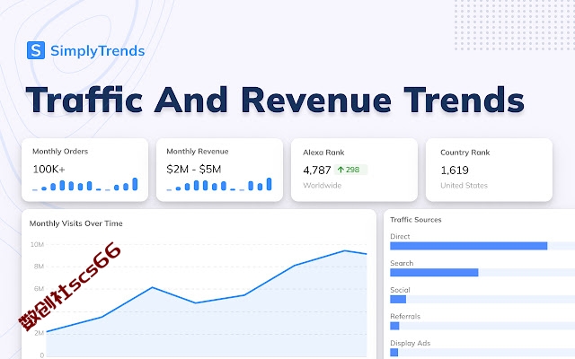
Task: Click the Monthly Orders mini bar chart
Action: click(85, 184)
